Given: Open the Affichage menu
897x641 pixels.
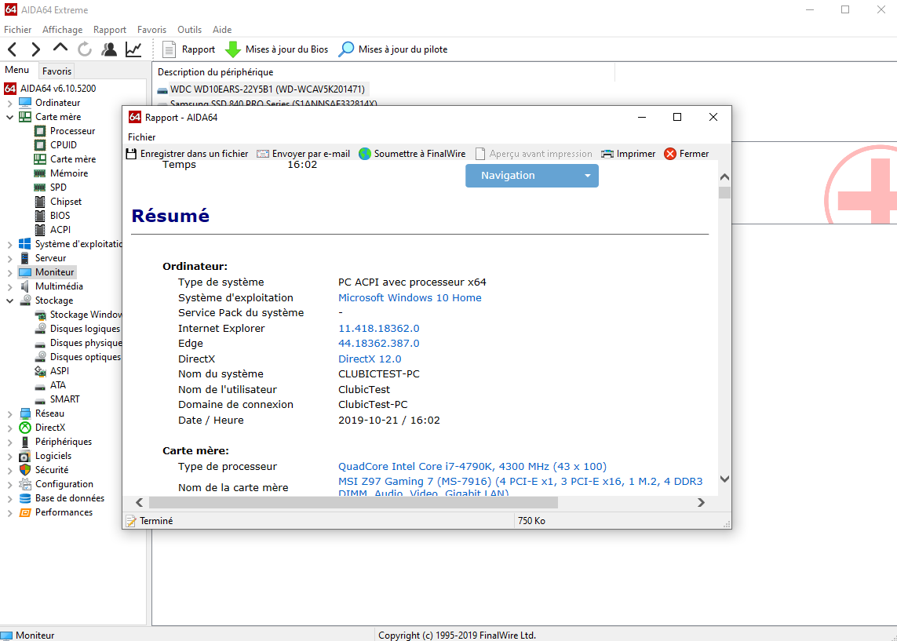Looking at the screenshot, I should (x=62, y=30).
